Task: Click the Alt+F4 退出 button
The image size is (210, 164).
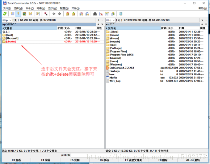Action: point(193,160)
